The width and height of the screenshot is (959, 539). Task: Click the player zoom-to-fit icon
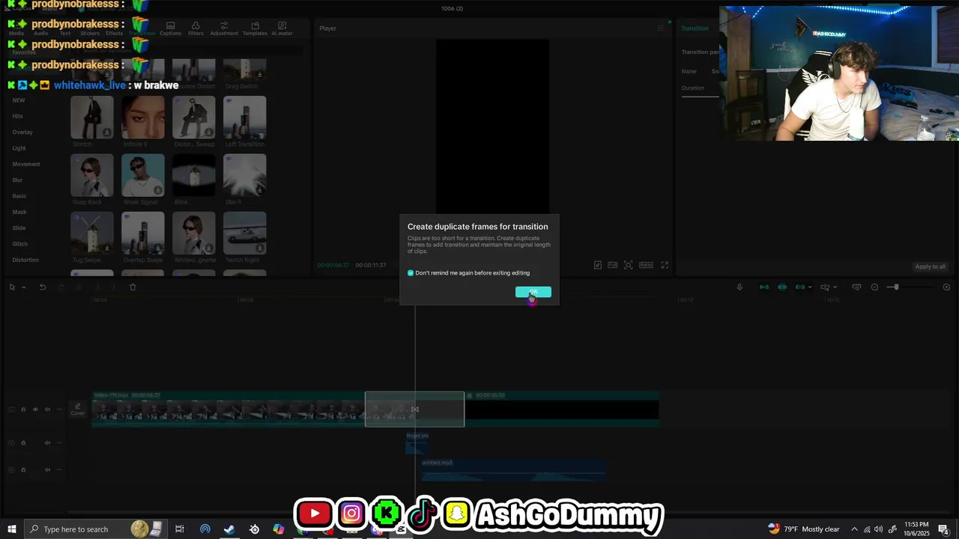click(x=629, y=265)
